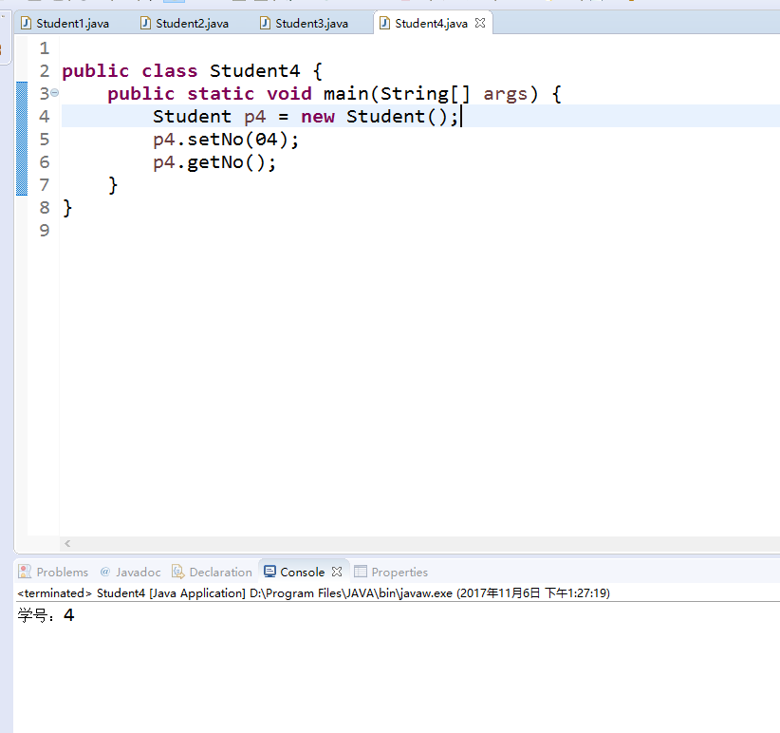Click line number 9 in gutter
Screen dimensions: 780x733
[x=45, y=231]
